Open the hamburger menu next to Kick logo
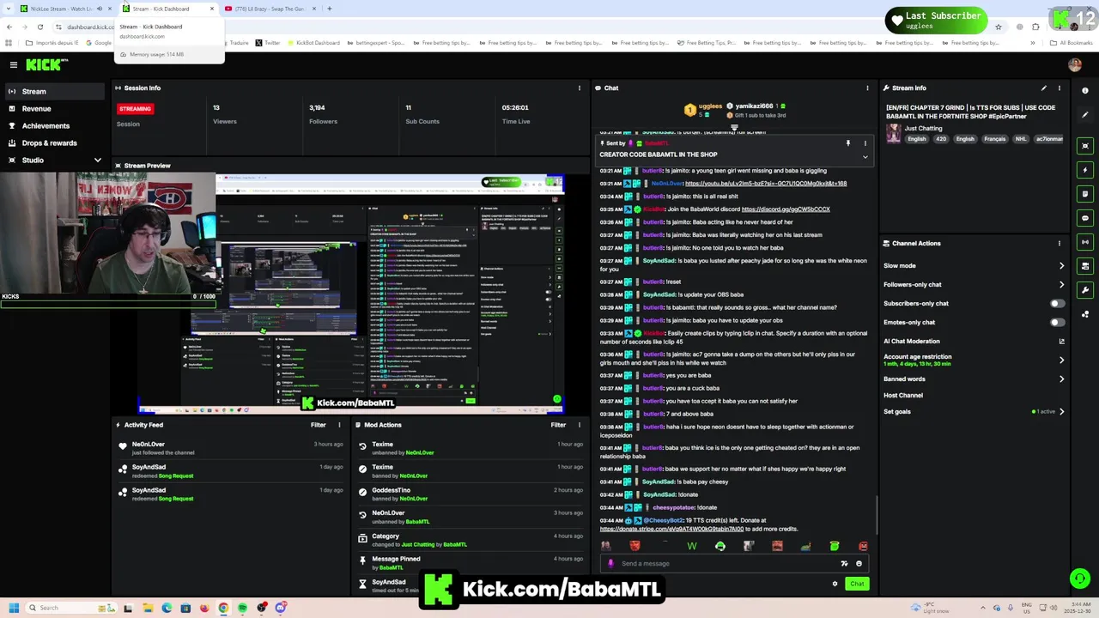This screenshot has width=1099, height=618. point(14,64)
